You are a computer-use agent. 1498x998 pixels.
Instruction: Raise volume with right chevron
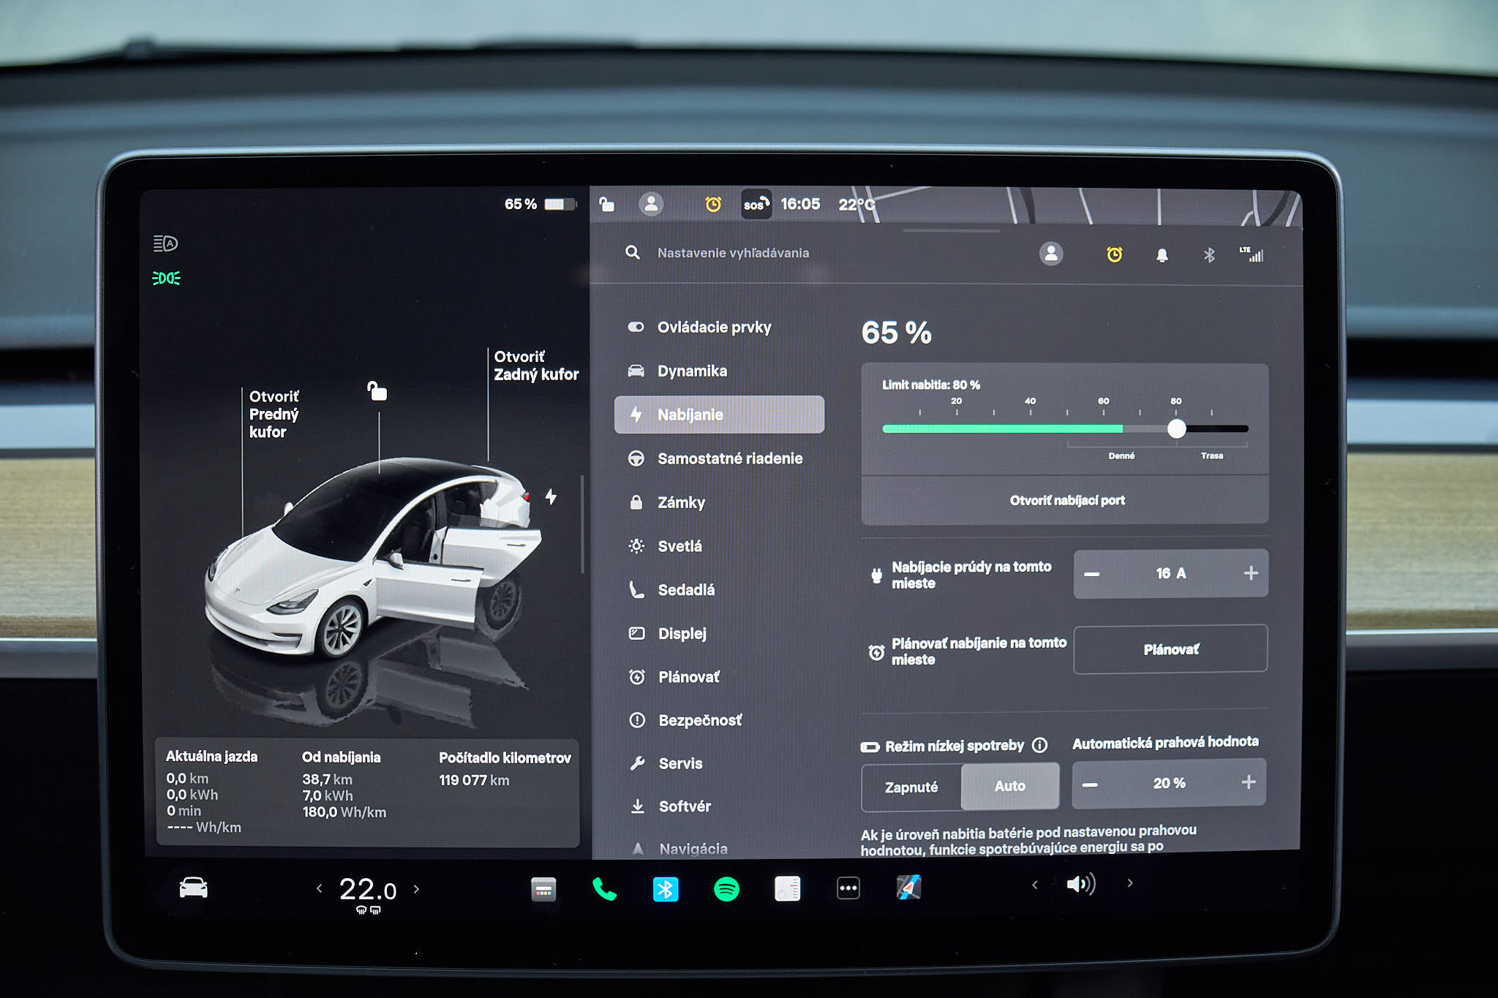[1130, 883]
